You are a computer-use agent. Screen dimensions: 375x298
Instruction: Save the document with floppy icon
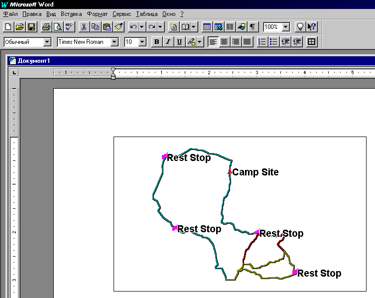click(x=31, y=27)
